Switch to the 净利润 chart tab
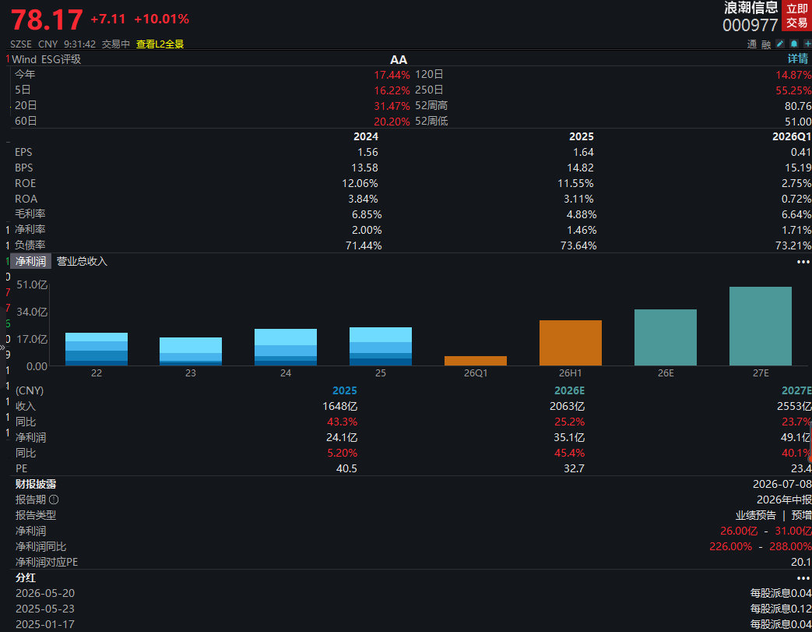This screenshot has height=632, width=812. click(30, 261)
